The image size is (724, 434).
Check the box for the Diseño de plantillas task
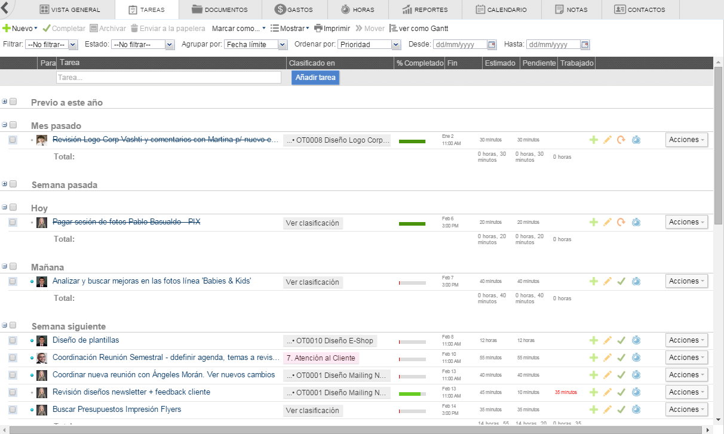click(13, 340)
